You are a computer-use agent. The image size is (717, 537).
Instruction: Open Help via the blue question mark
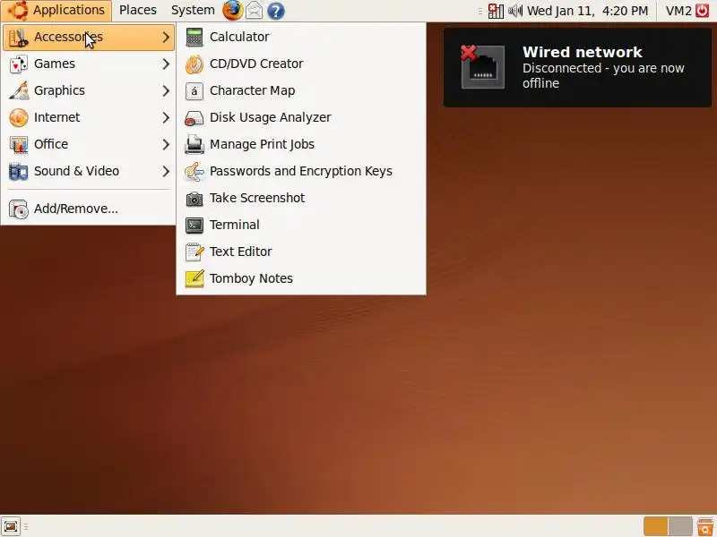coord(276,11)
